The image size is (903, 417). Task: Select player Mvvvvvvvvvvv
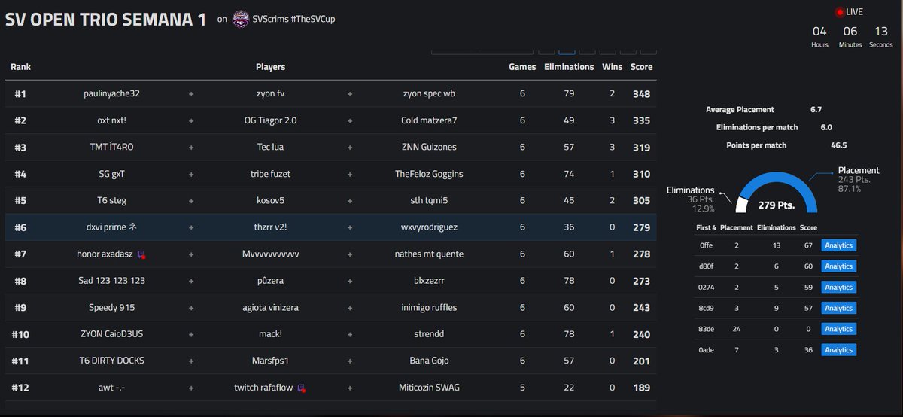point(271,254)
